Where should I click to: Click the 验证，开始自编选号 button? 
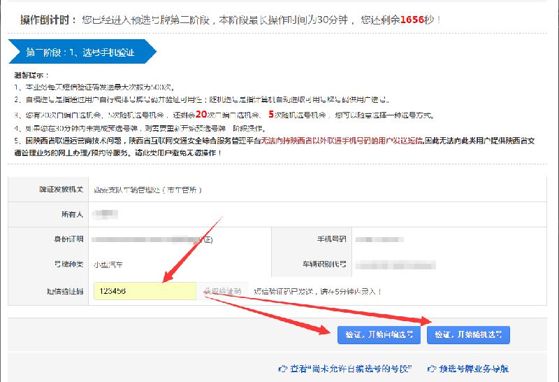coord(379,335)
